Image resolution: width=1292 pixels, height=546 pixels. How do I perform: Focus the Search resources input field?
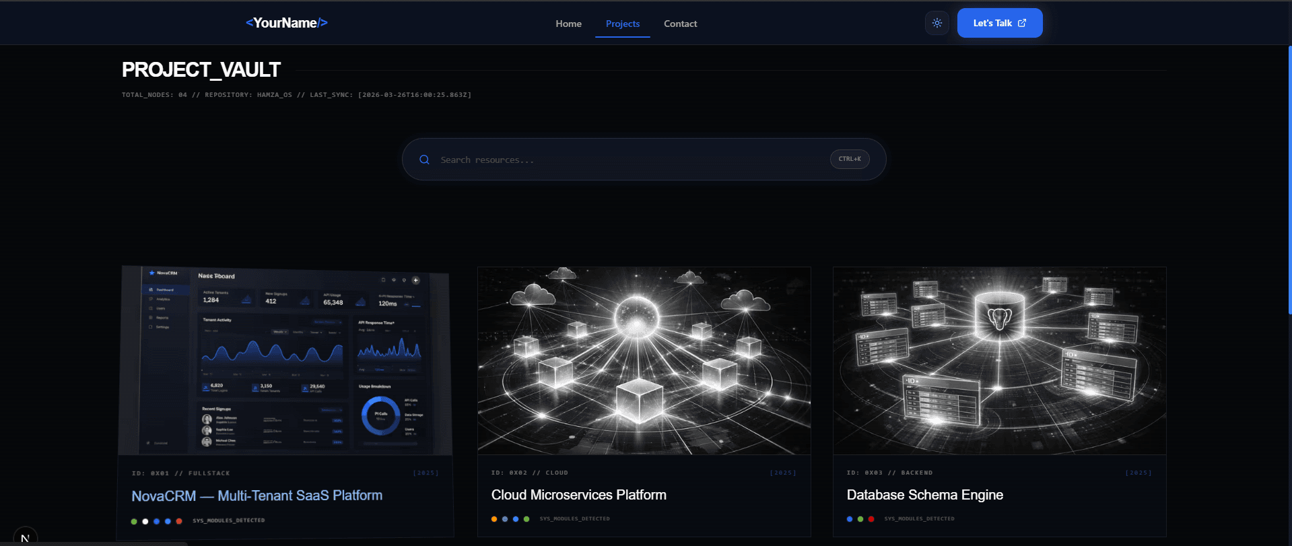click(x=644, y=160)
